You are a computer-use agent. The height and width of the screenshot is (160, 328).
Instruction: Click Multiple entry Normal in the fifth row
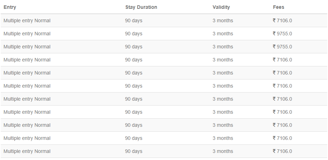pyautogui.click(x=27, y=73)
